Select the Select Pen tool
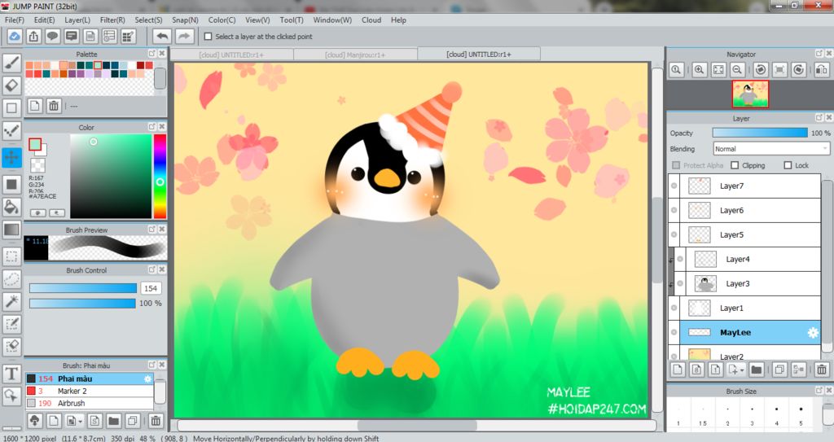 [11, 324]
